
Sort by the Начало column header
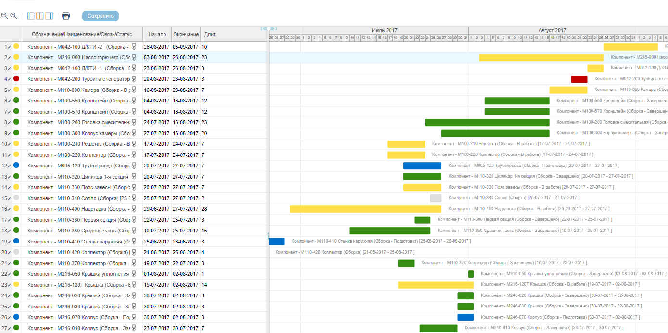(157, 34)
